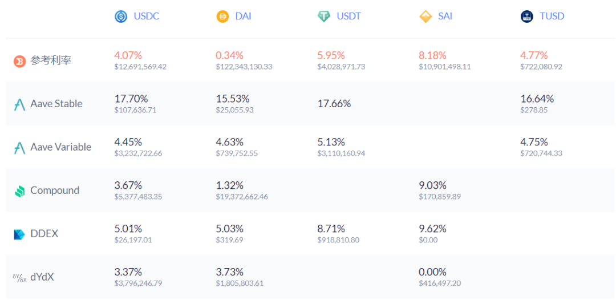Screen dimensions: 616x300
Task: Click the 15.53% Aave Stable DAI rate
Action: pyautogui.click(x=232, y=99)
